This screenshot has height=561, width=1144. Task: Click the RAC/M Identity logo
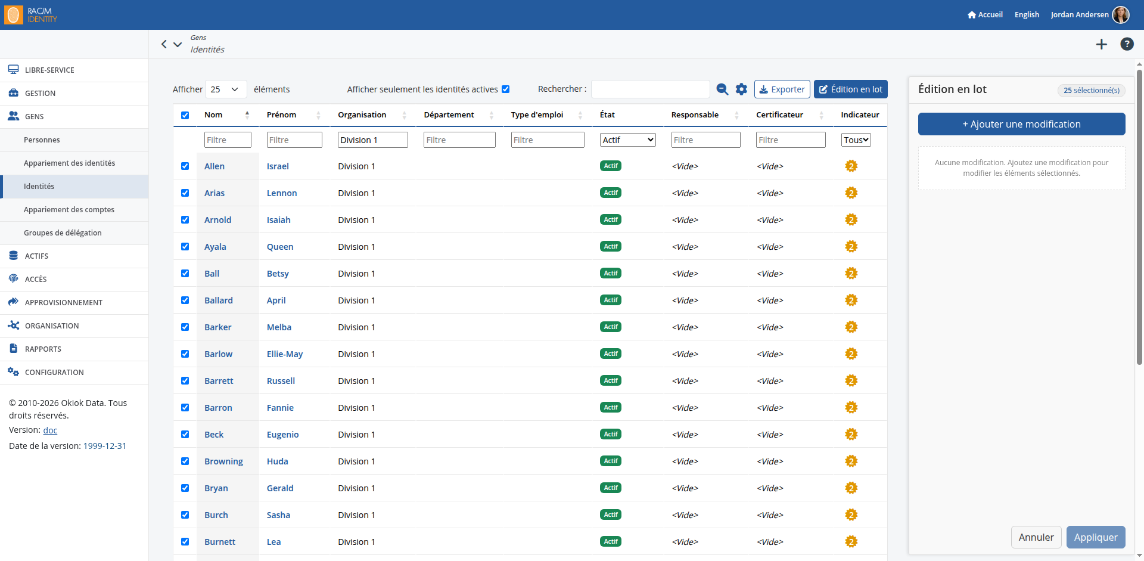pyautogui.click(x=31, y=15)
